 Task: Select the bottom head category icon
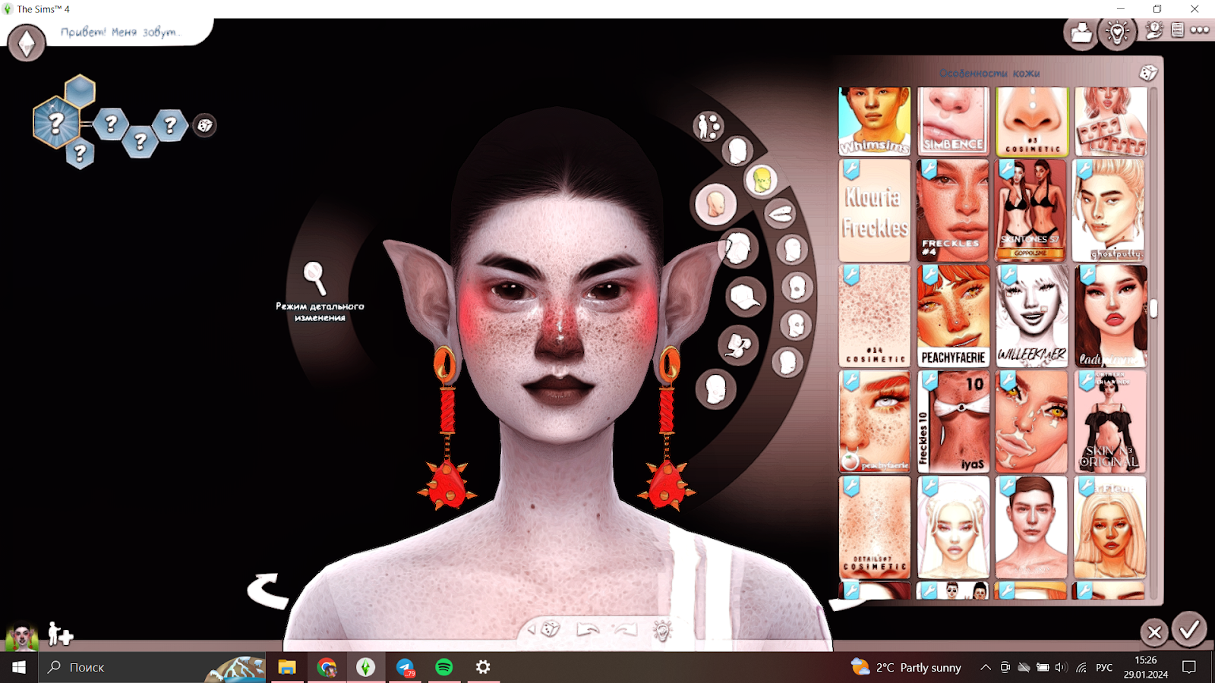click(x=715, y=389)
